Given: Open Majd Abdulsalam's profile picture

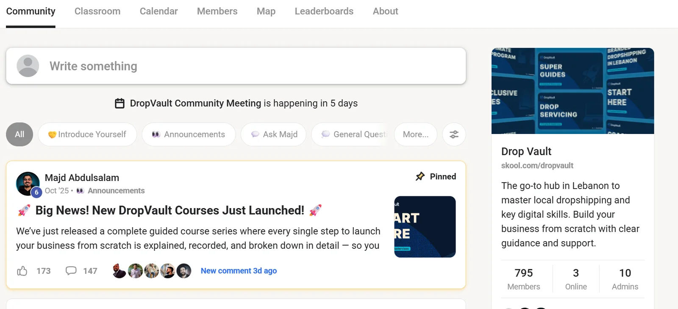Looking at the screenshot, I should (x=28, y=184).
